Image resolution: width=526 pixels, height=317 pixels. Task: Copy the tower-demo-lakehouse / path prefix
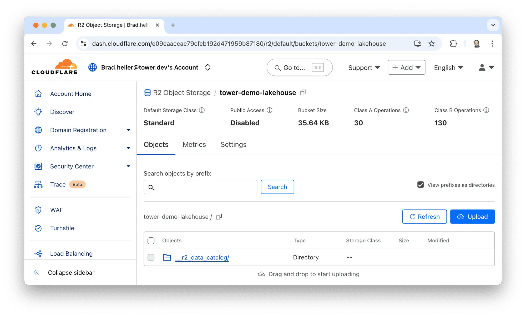pos(219,217)
